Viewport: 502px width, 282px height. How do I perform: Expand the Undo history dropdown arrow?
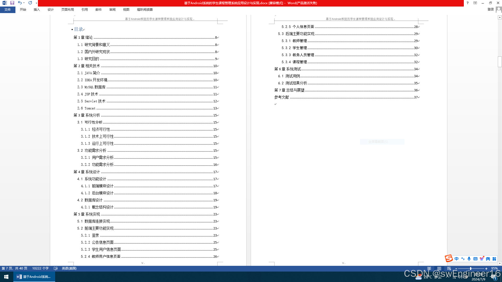point(24,3)
